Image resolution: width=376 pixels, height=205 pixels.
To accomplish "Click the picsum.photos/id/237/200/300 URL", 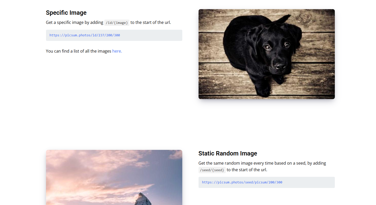I will tap(85, 35).
